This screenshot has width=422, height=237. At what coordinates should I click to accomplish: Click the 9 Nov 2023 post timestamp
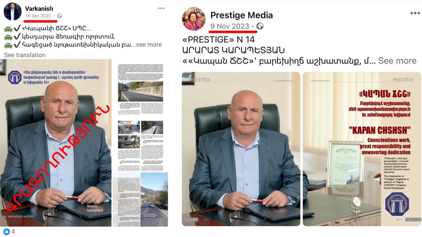tap(230, 26)
